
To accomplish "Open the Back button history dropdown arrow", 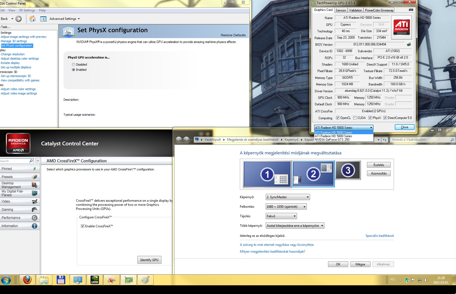I will pos(12,19).
